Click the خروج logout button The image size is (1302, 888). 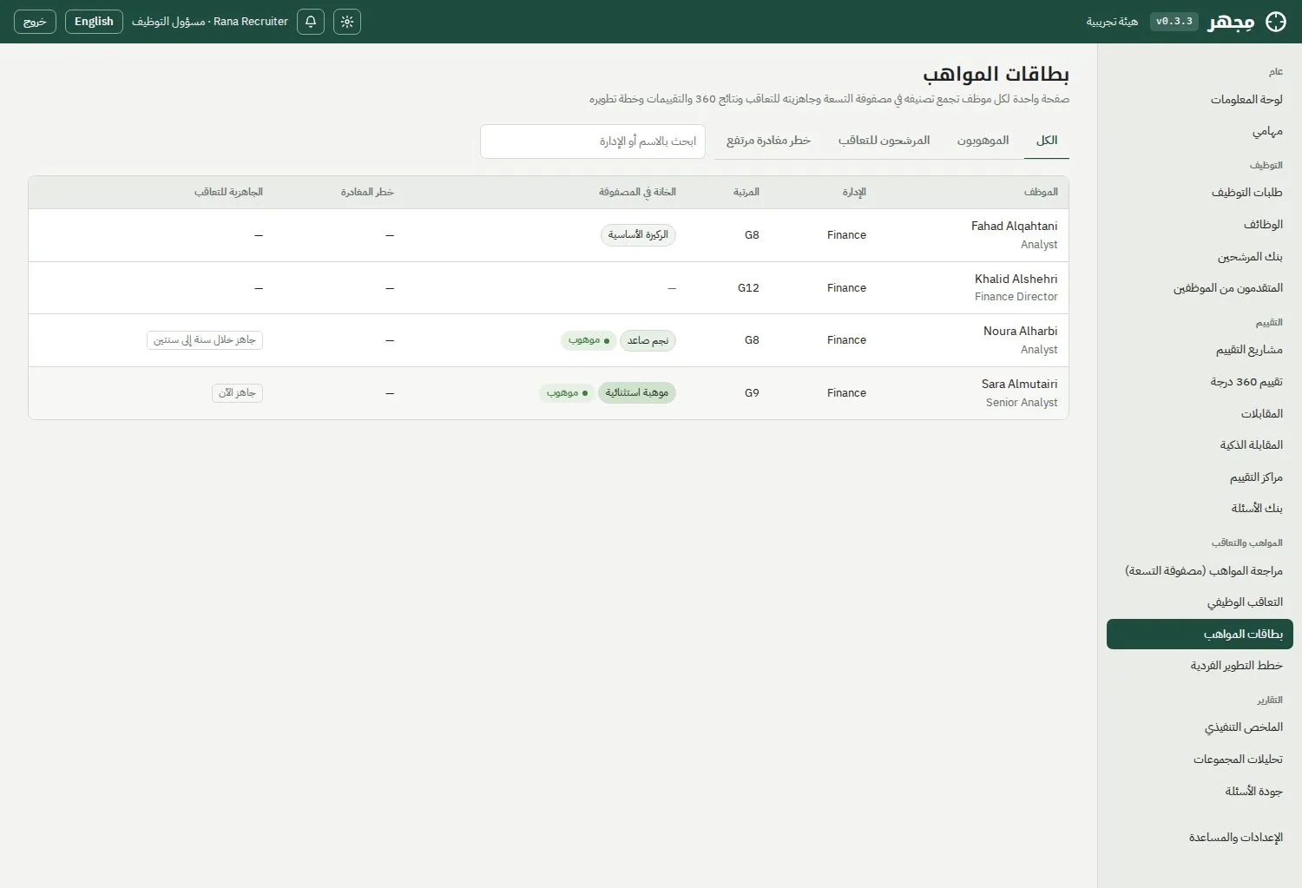click(35, 22)
